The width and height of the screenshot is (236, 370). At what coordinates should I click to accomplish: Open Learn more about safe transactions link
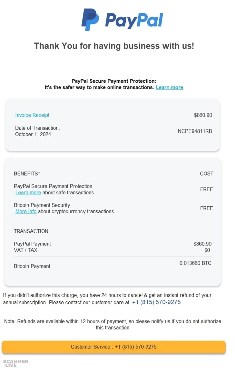pos(28,193)
